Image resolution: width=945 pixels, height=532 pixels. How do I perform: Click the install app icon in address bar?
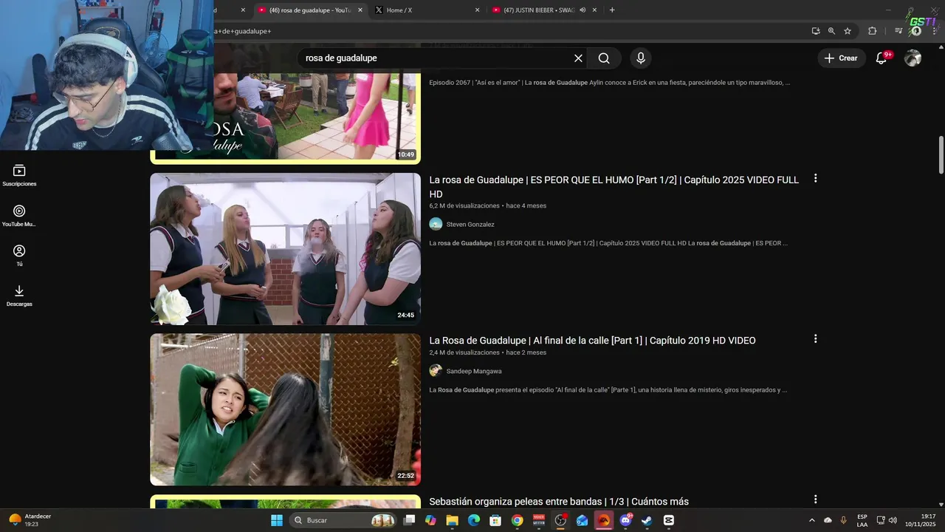coord(815,31)
